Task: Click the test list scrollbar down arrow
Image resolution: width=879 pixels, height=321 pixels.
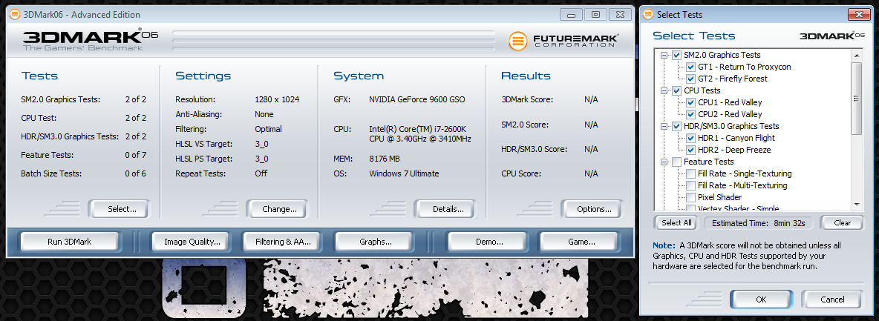Action: 856,205
